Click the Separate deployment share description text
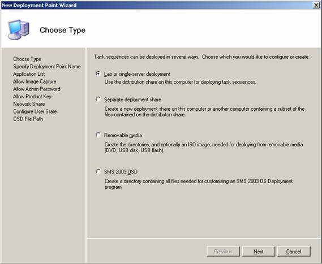 click(204, 111)
